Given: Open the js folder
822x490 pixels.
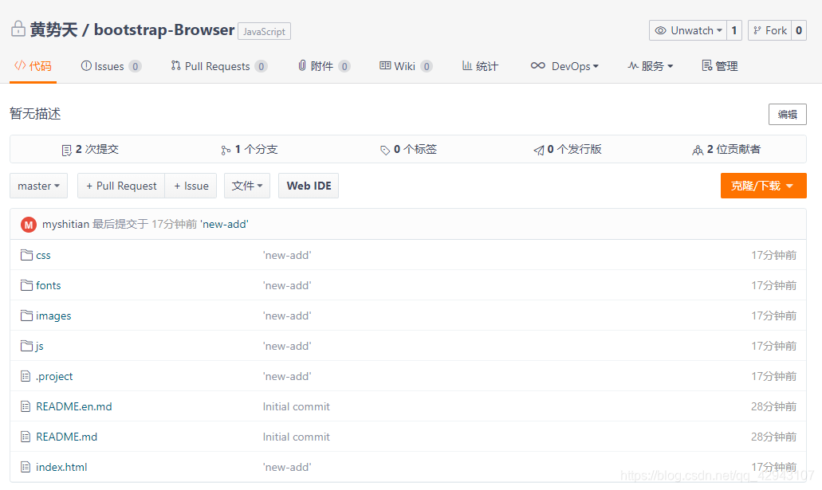Looking at the screenshot, I should click(x=39, y=346).
